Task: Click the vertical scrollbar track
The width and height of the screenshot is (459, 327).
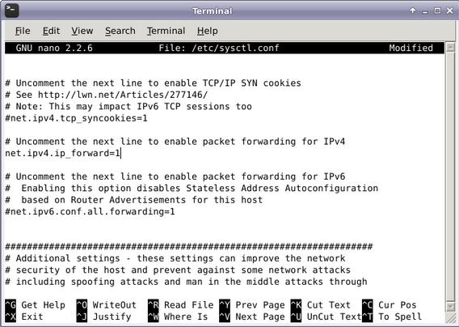Action: [450, 176]
